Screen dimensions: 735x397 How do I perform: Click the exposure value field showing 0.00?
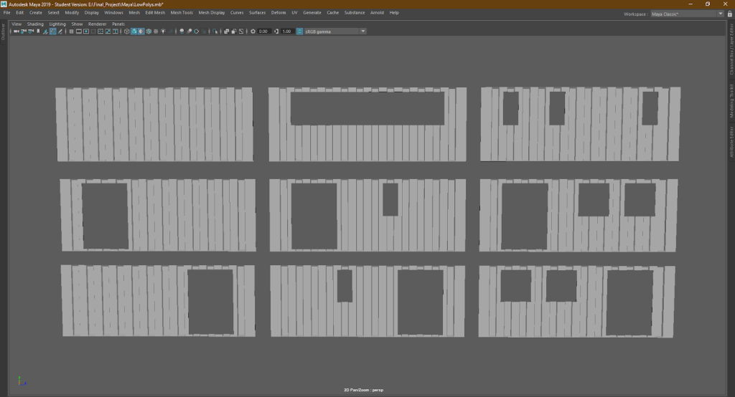[x=263, y=32]
